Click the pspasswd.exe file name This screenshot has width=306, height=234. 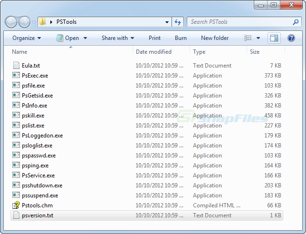38,156
